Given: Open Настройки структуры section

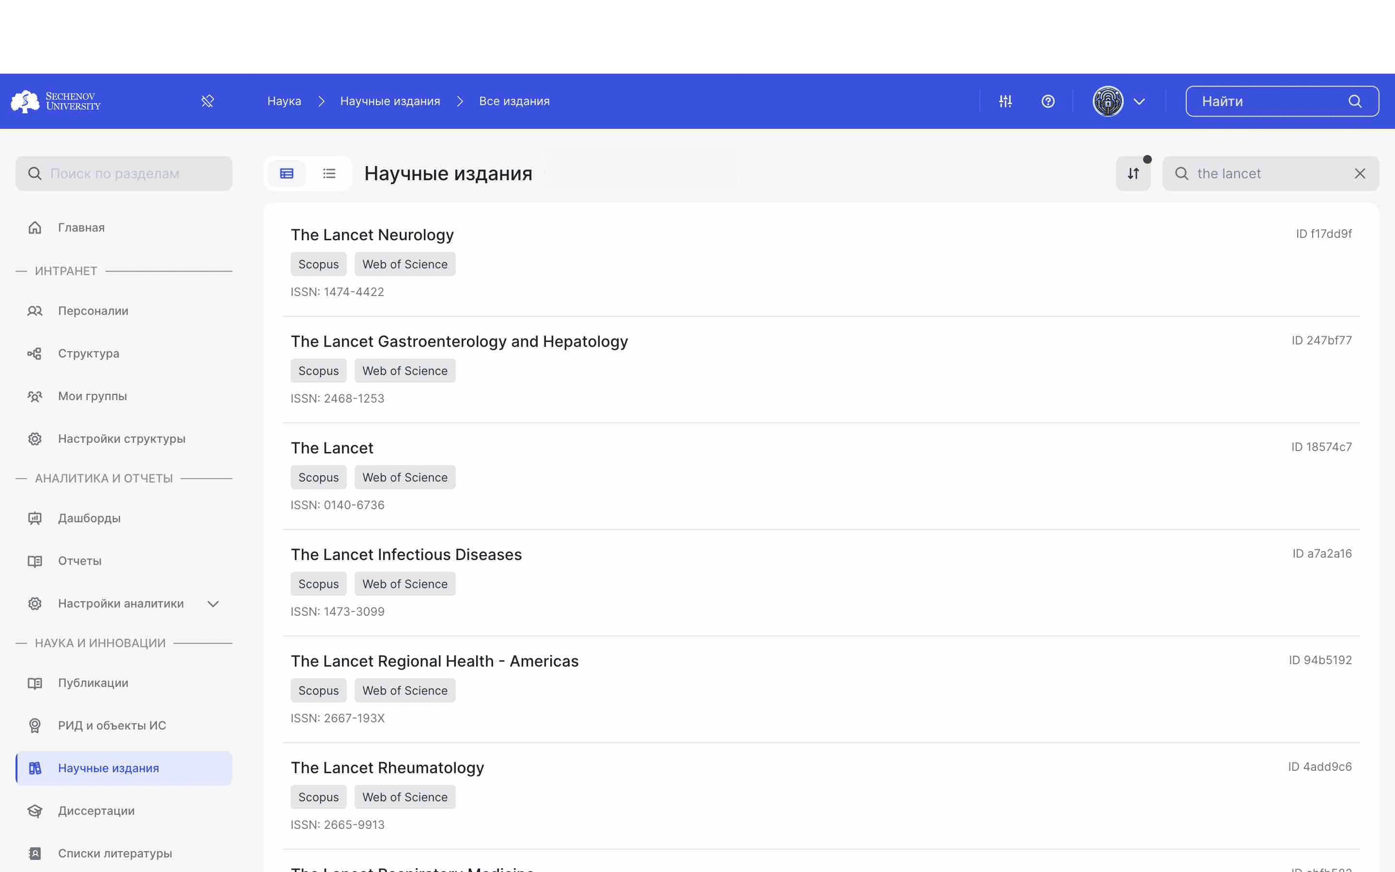Looking at the screenshot, I should [124, 439].
